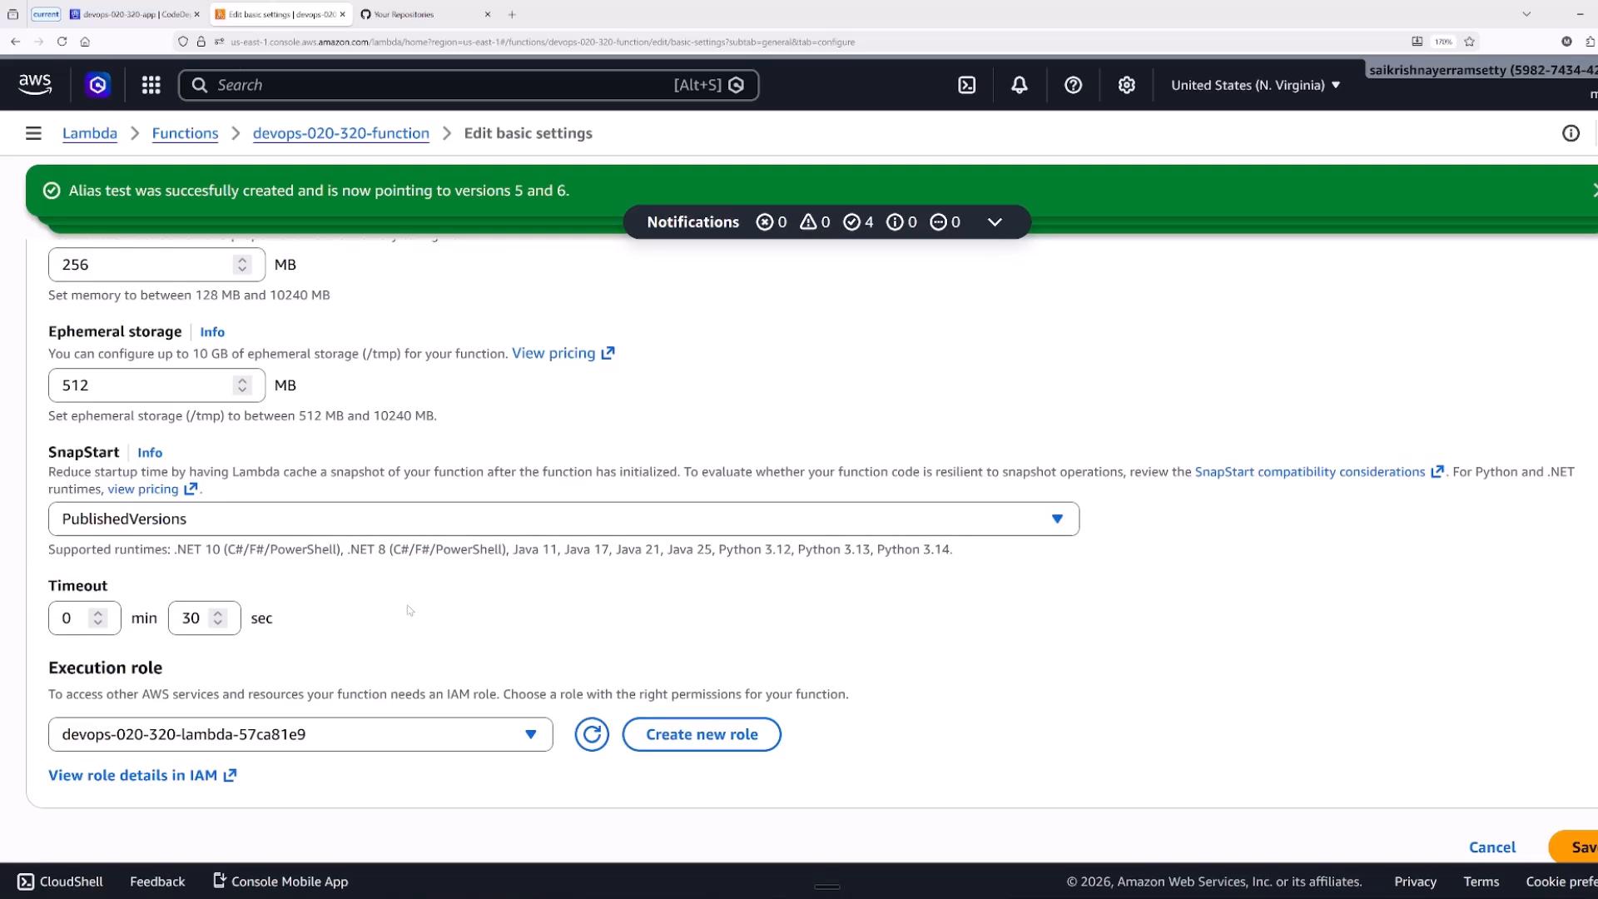This screenshot has height=899, width=1598.
Task: Expand the Notifications panel chevron
Action: pyautogui.click(x=995, y=222)
